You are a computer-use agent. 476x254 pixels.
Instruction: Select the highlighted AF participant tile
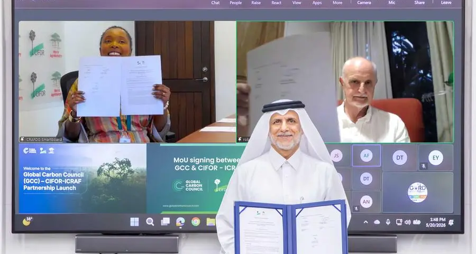pyautogui.click(x=367, y=155)
